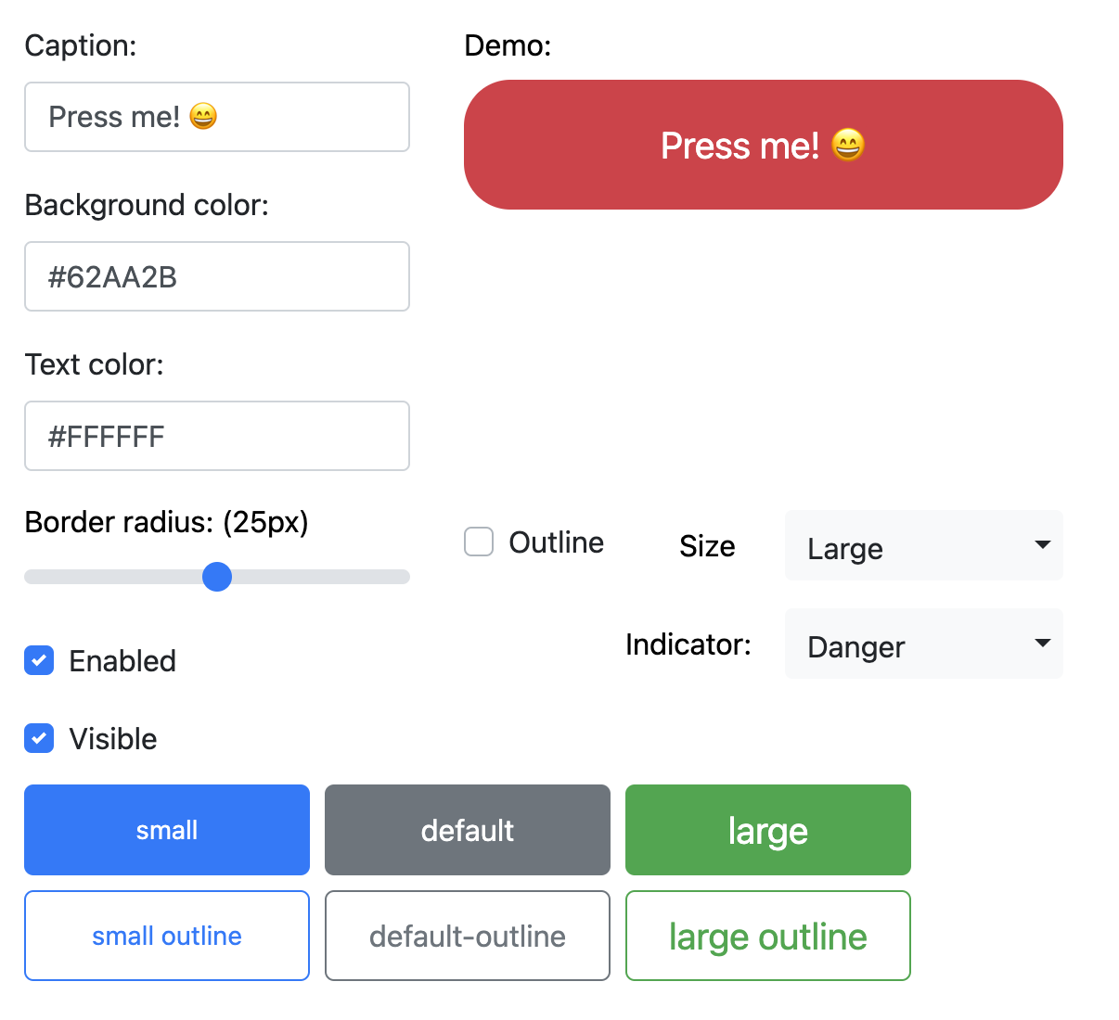The image size is (1119, 1020).
Task: Click the arrow on the Indicator dropdown
Action: 1042,644
